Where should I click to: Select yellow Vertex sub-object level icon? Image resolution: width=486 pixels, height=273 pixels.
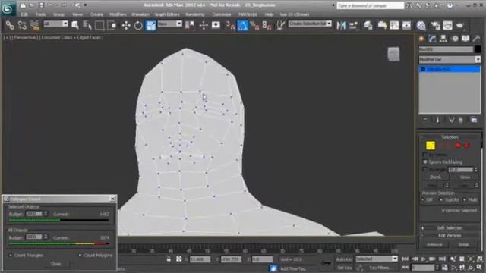(431, 145)
